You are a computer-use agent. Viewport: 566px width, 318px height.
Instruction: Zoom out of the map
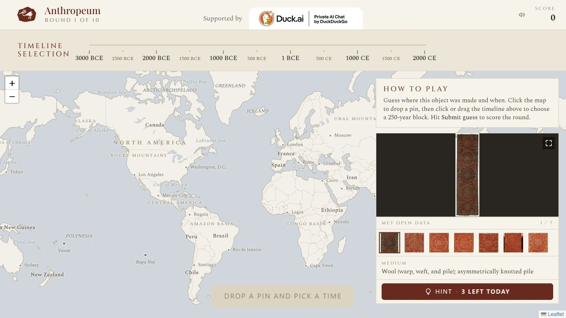pyautogui.click(x=12, y=97)
